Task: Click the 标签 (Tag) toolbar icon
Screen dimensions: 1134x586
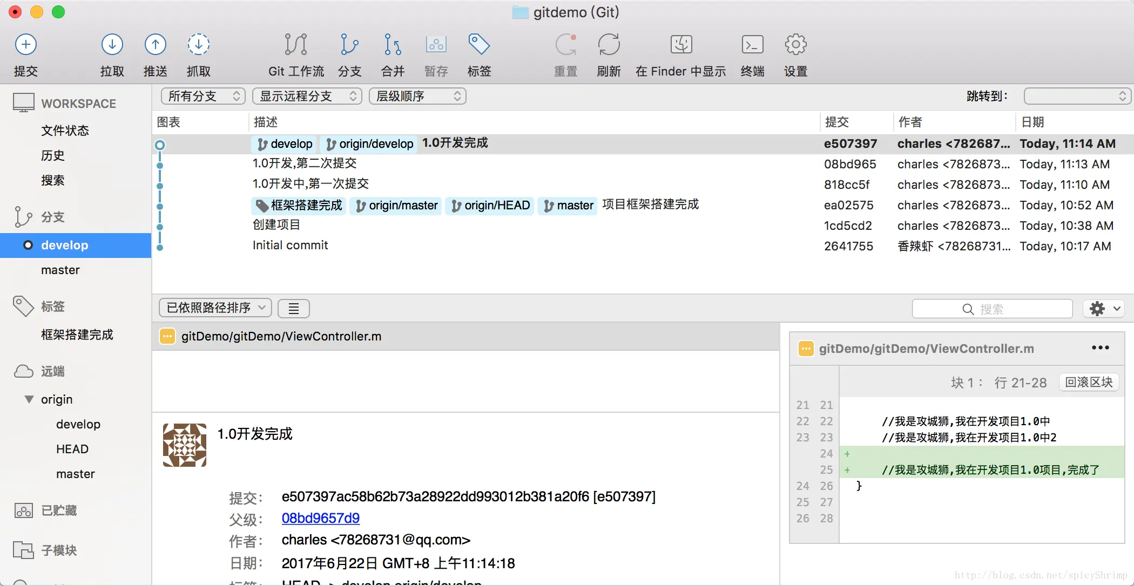Action: [479, 45]
